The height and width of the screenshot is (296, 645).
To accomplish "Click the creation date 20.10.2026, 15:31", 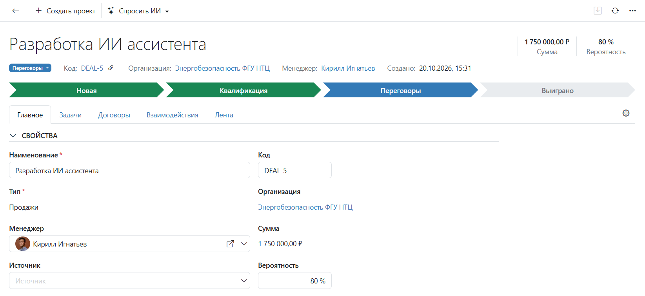I will click(445, 68).
